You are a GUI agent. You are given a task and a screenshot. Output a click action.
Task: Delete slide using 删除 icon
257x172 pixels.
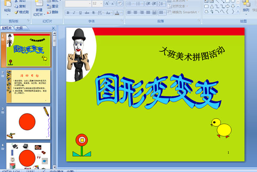coord(54,12)
